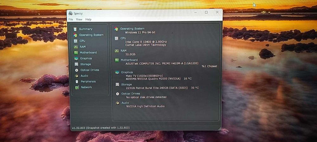Click ASUSTeK PRIME H410M-A motherboard text

coord(162,63)
